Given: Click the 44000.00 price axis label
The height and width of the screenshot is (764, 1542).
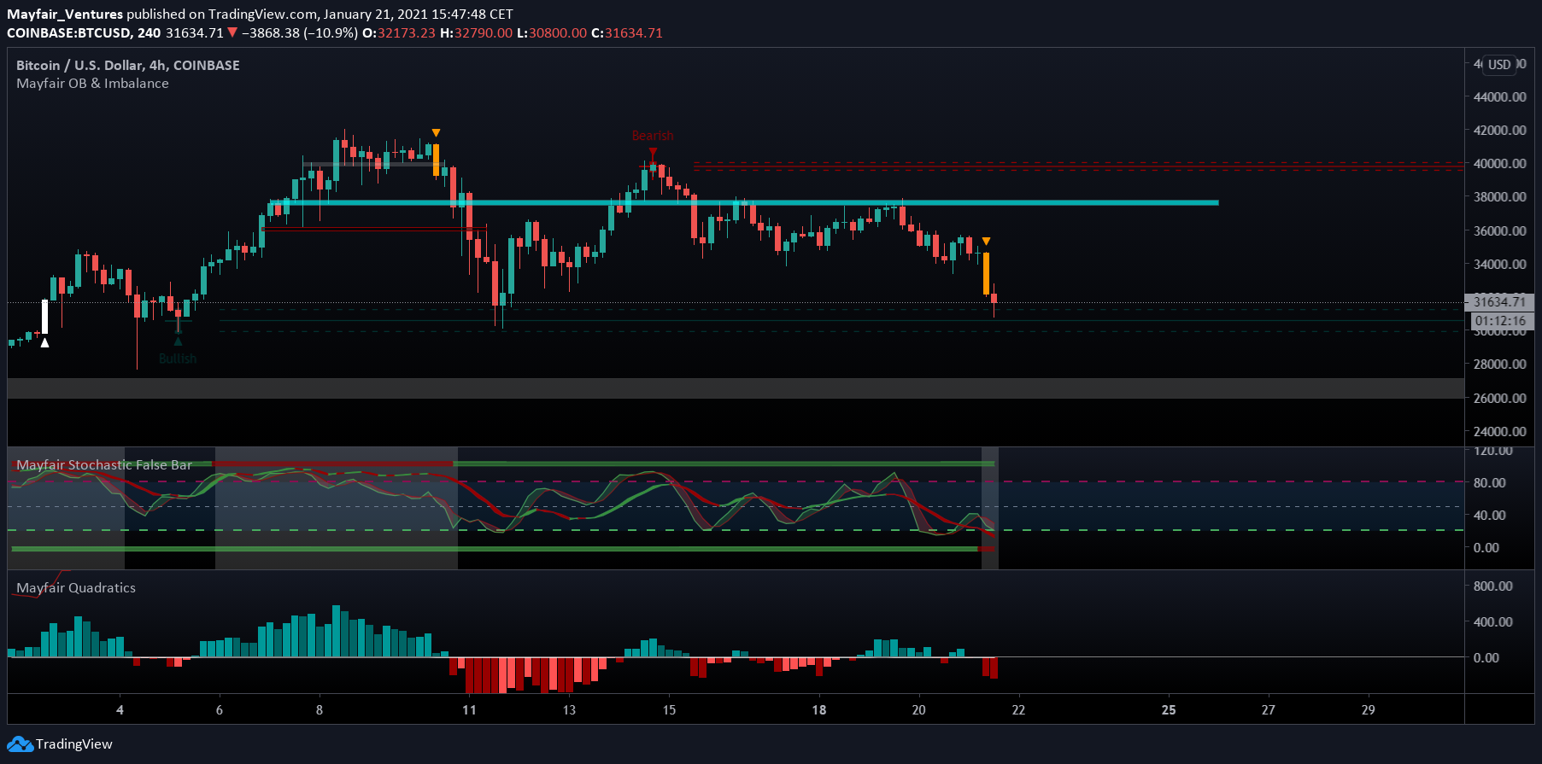Looking at the screenshot, I should (1499, 96).
